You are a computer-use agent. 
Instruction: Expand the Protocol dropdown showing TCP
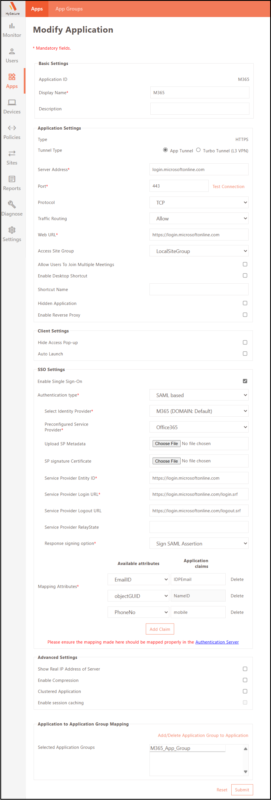click(x=199, y=203)
